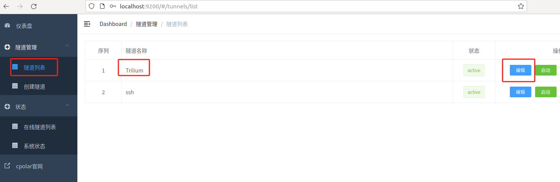
Task: Collapse the 隧道管理 menu chevron
Action: tap(67, 46)
